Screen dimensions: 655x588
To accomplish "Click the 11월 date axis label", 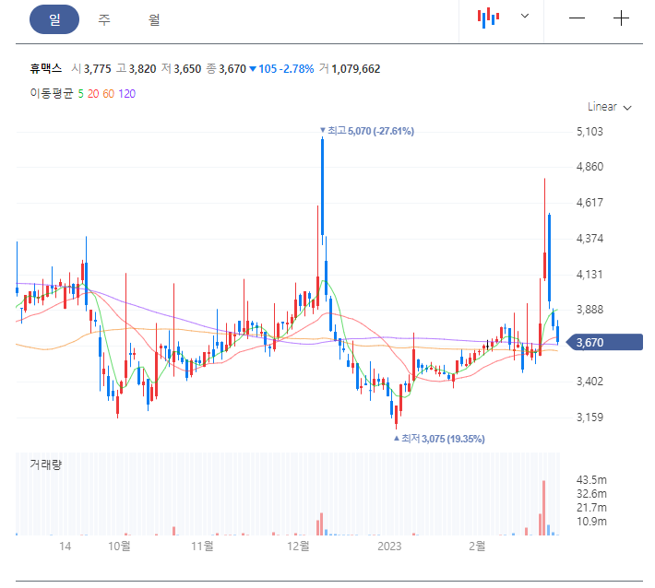I will (202, 546).
